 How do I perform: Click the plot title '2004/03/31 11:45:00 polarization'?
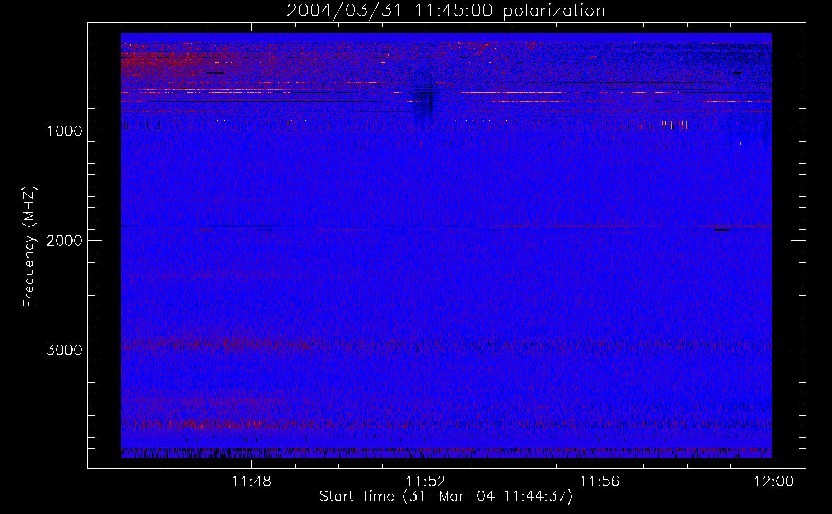[446, 10]
